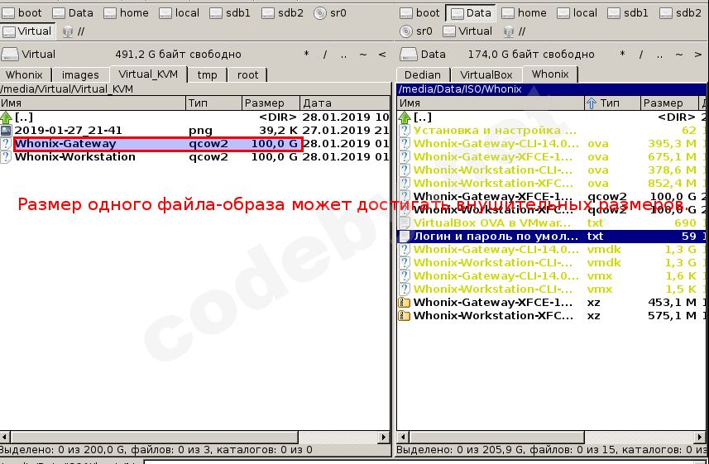Click the left panel horizontal scrollbar thumb

tap(154, 437)
